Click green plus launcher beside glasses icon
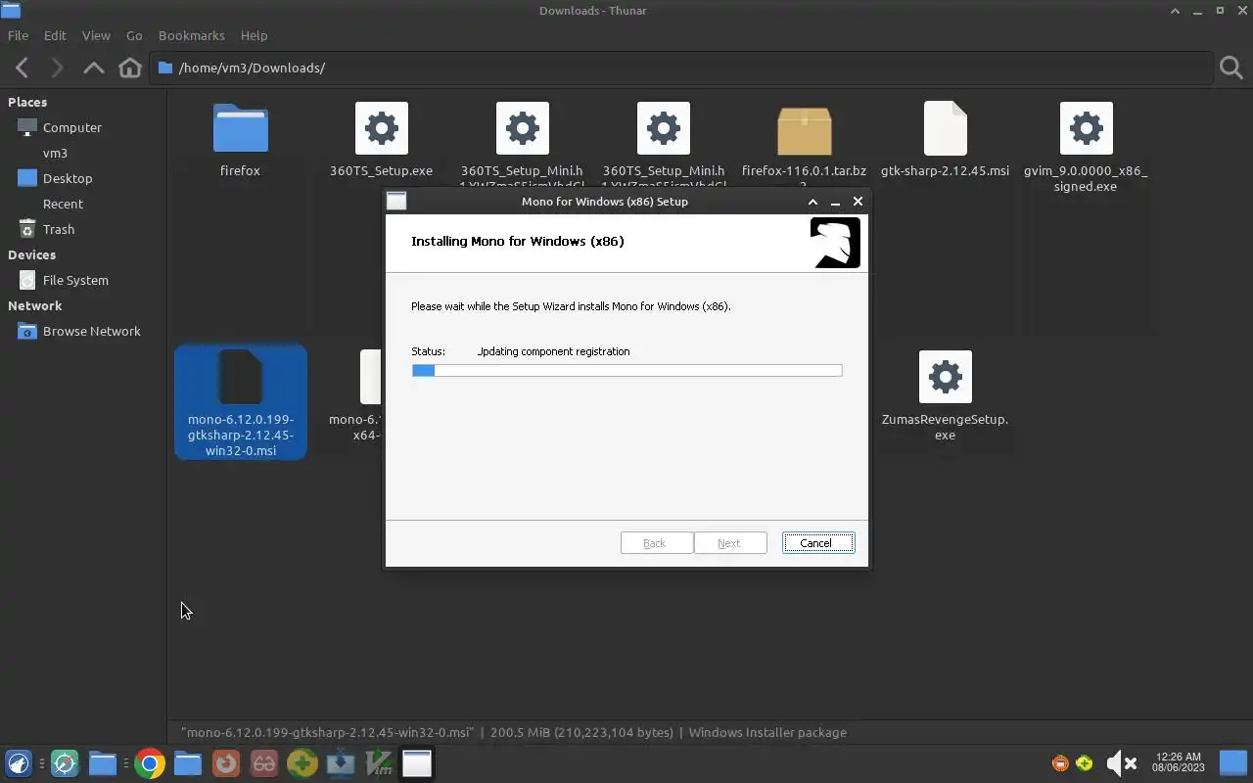 (302, 763)
